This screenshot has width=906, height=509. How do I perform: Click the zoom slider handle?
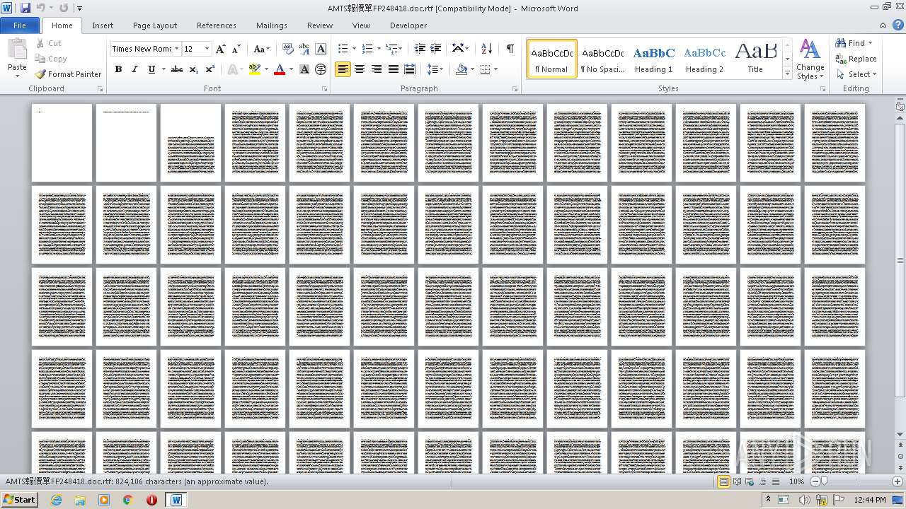tap(824, 481)
